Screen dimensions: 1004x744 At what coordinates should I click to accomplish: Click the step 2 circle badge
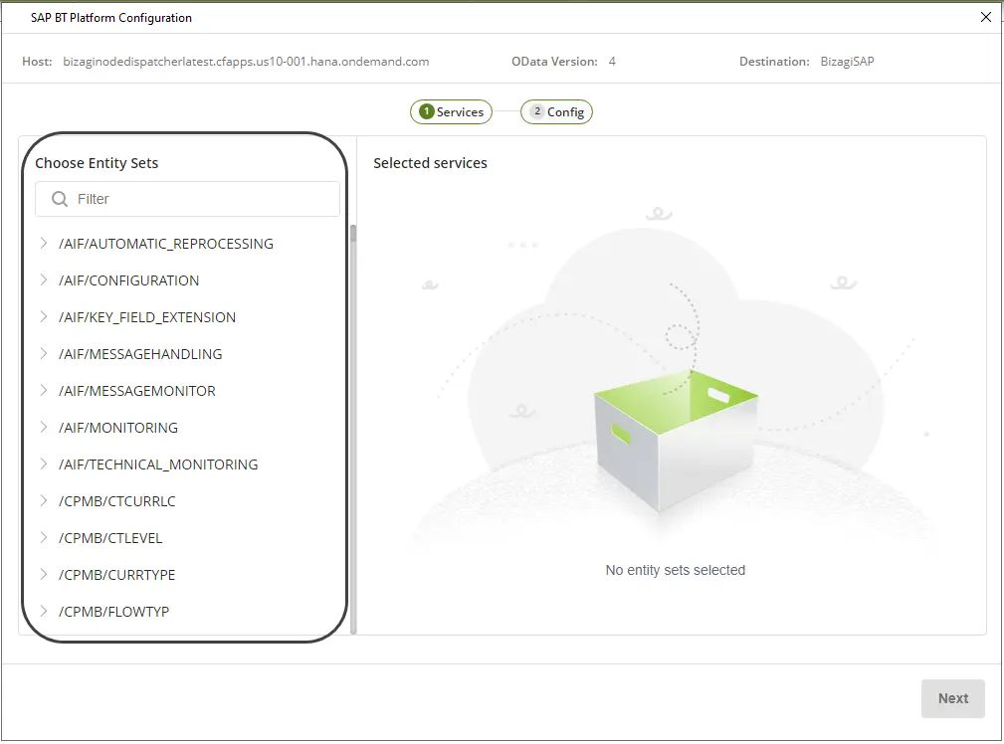537,111
